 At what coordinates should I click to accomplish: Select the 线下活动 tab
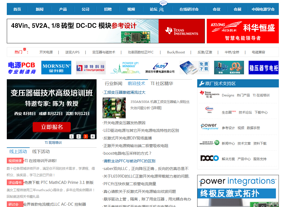(41, 151)
